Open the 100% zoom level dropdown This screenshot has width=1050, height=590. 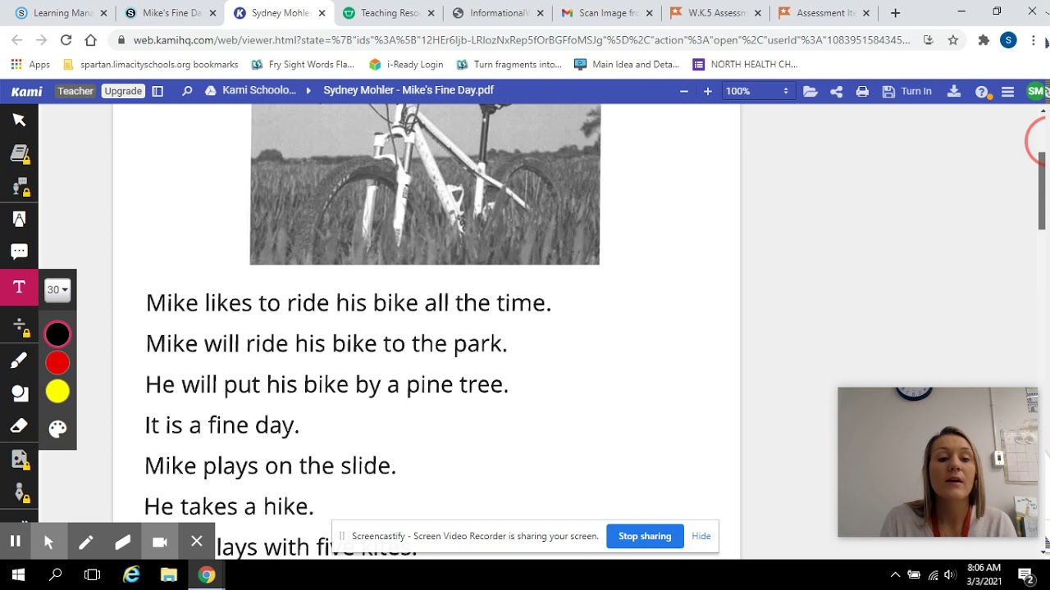click(x=757, y=91)
